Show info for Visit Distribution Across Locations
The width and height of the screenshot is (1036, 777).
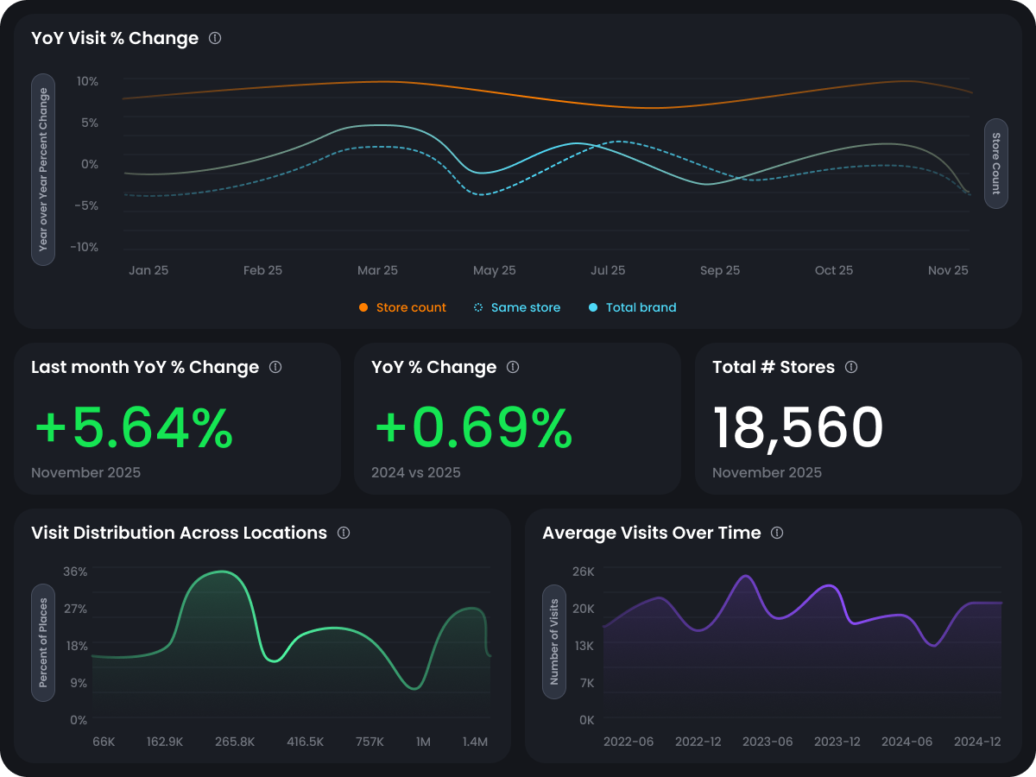tap(344, 533)
